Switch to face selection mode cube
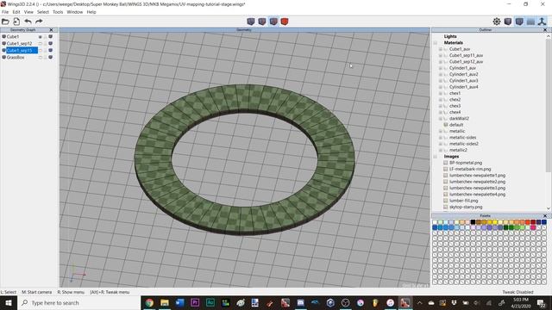 273,22
